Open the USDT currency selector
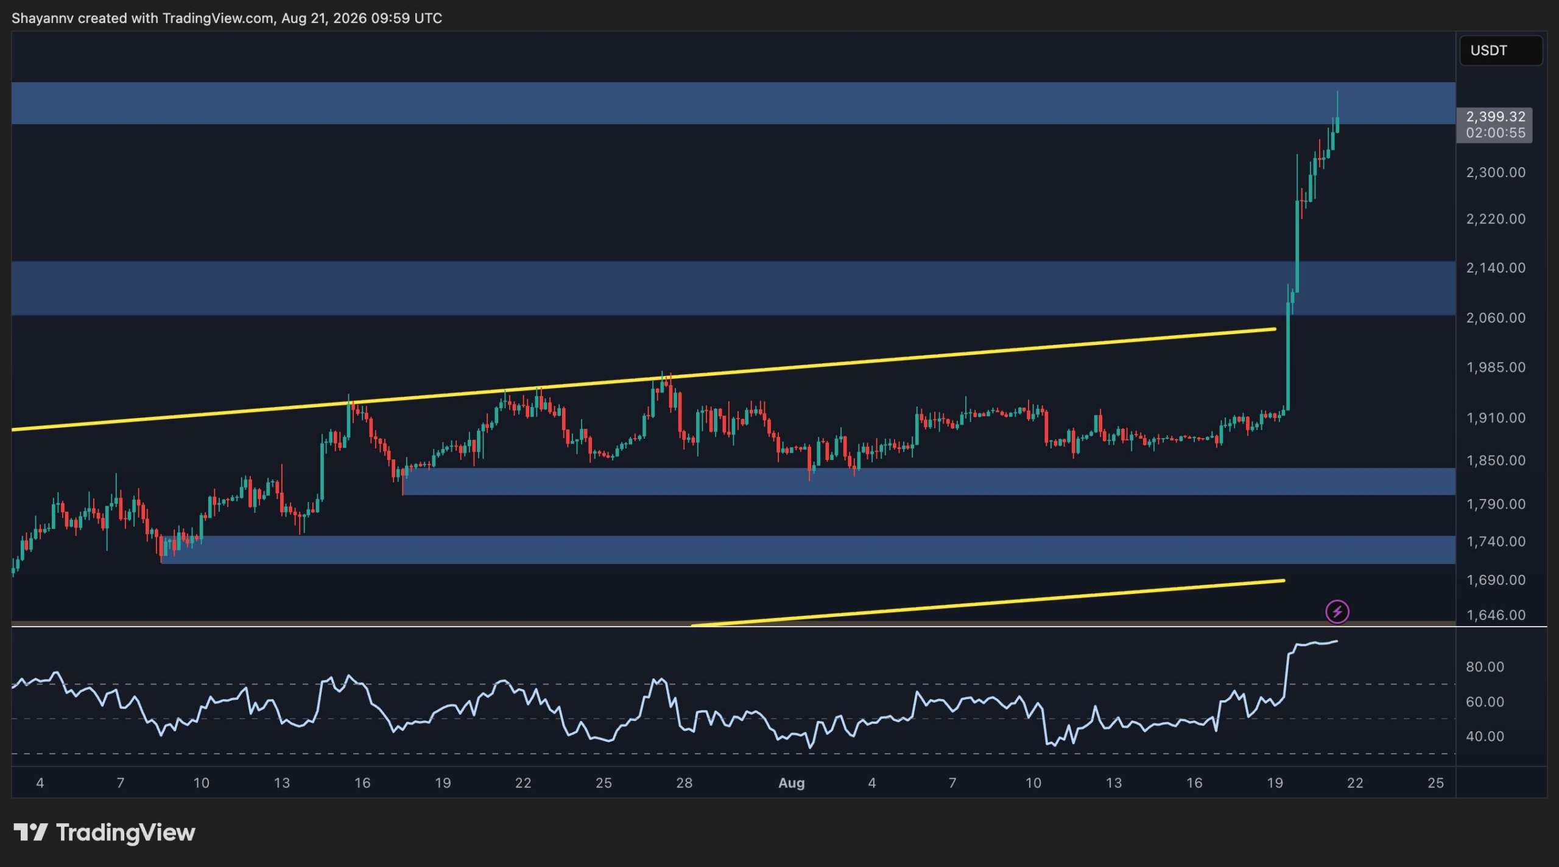This screenshot has width=1559, height=867. [1501, 50]
